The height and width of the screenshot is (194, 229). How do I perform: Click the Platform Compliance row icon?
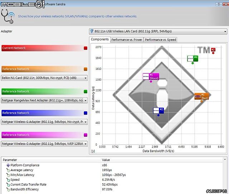click(8, 165)
